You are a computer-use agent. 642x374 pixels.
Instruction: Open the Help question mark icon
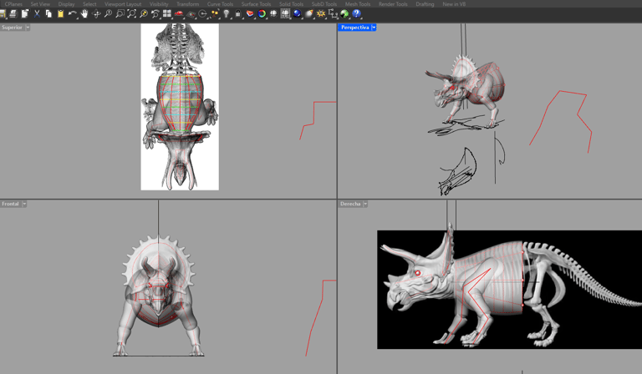point(356,14)
